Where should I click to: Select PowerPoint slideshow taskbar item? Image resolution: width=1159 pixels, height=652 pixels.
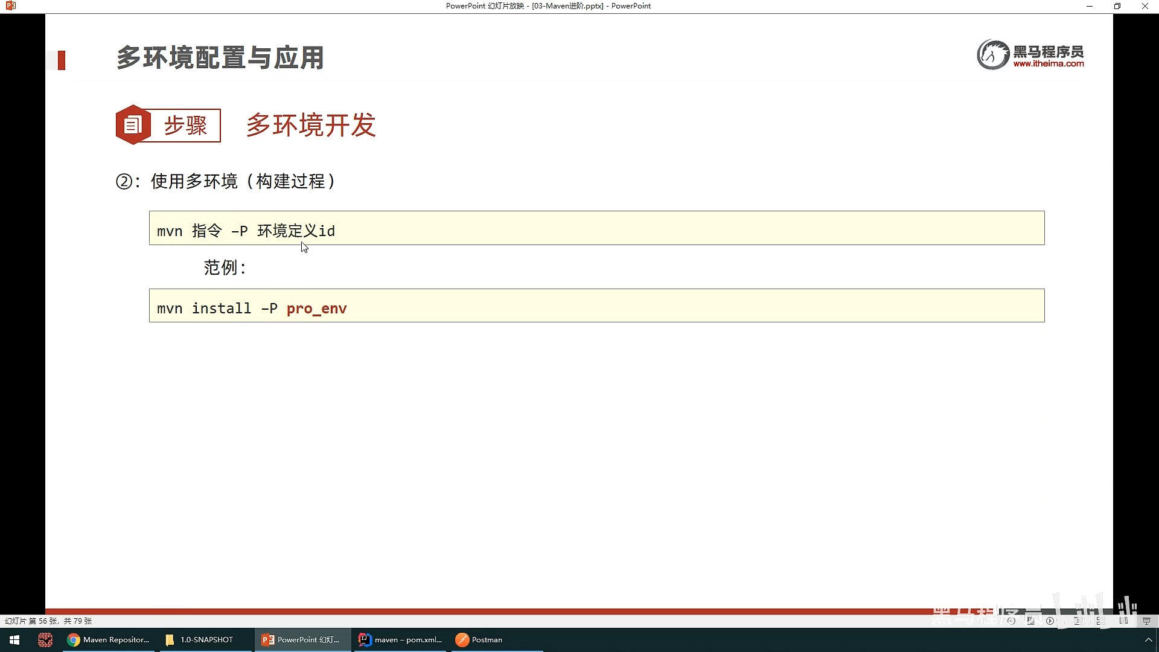[x=301, y=640]
